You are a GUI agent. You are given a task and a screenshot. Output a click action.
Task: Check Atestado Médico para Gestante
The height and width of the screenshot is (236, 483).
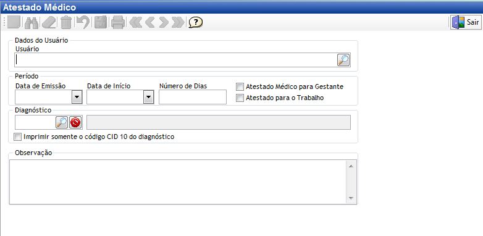click(x=240, y=86)
